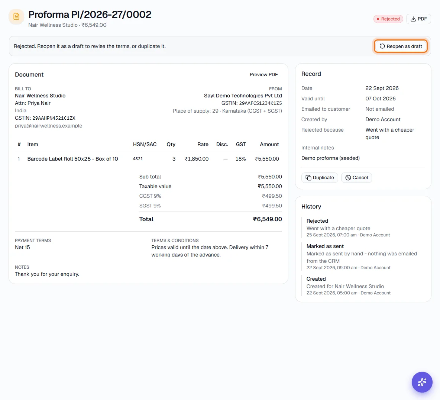Click the Not emailed value

(x=380, y=109)
